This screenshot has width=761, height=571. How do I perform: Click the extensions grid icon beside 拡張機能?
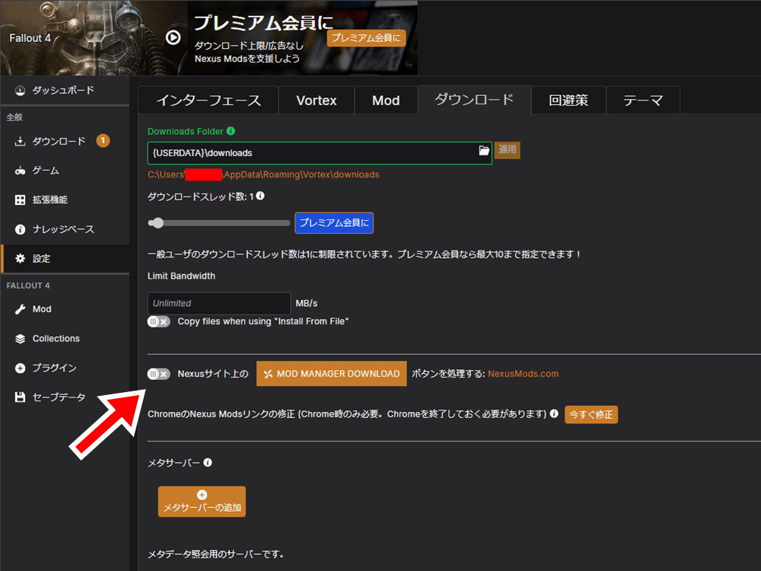20,199
